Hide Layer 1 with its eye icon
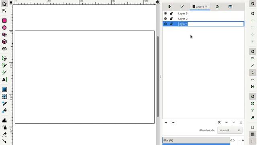Viewport: 257px width, 145px height. pos(165,24)
